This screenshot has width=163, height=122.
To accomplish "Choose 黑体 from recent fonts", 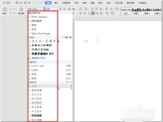I will (x=34, y=25).
